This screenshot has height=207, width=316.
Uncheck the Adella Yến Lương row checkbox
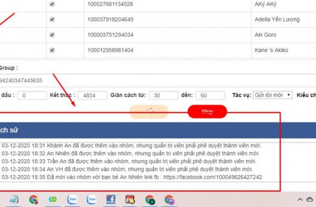click(52, 19)
